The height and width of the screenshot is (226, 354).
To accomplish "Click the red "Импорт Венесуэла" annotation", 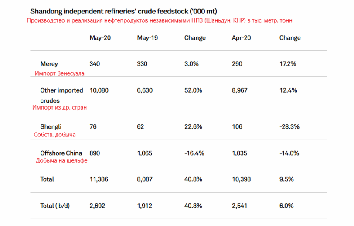I will pos(60,73).
